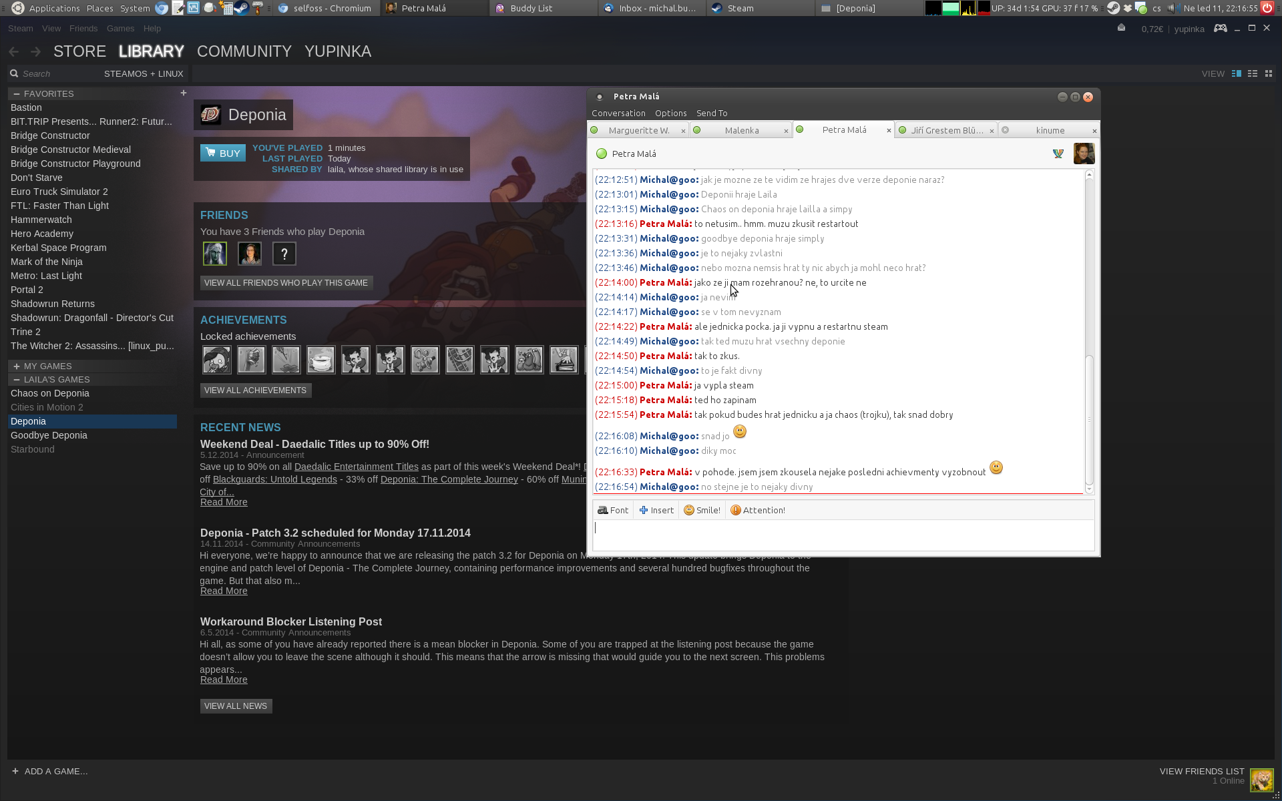Image resolution: width=1282 pixels, height=801 pixels.
Task: Select Goodbye Deponia in the games list
Action: (92, 435)
